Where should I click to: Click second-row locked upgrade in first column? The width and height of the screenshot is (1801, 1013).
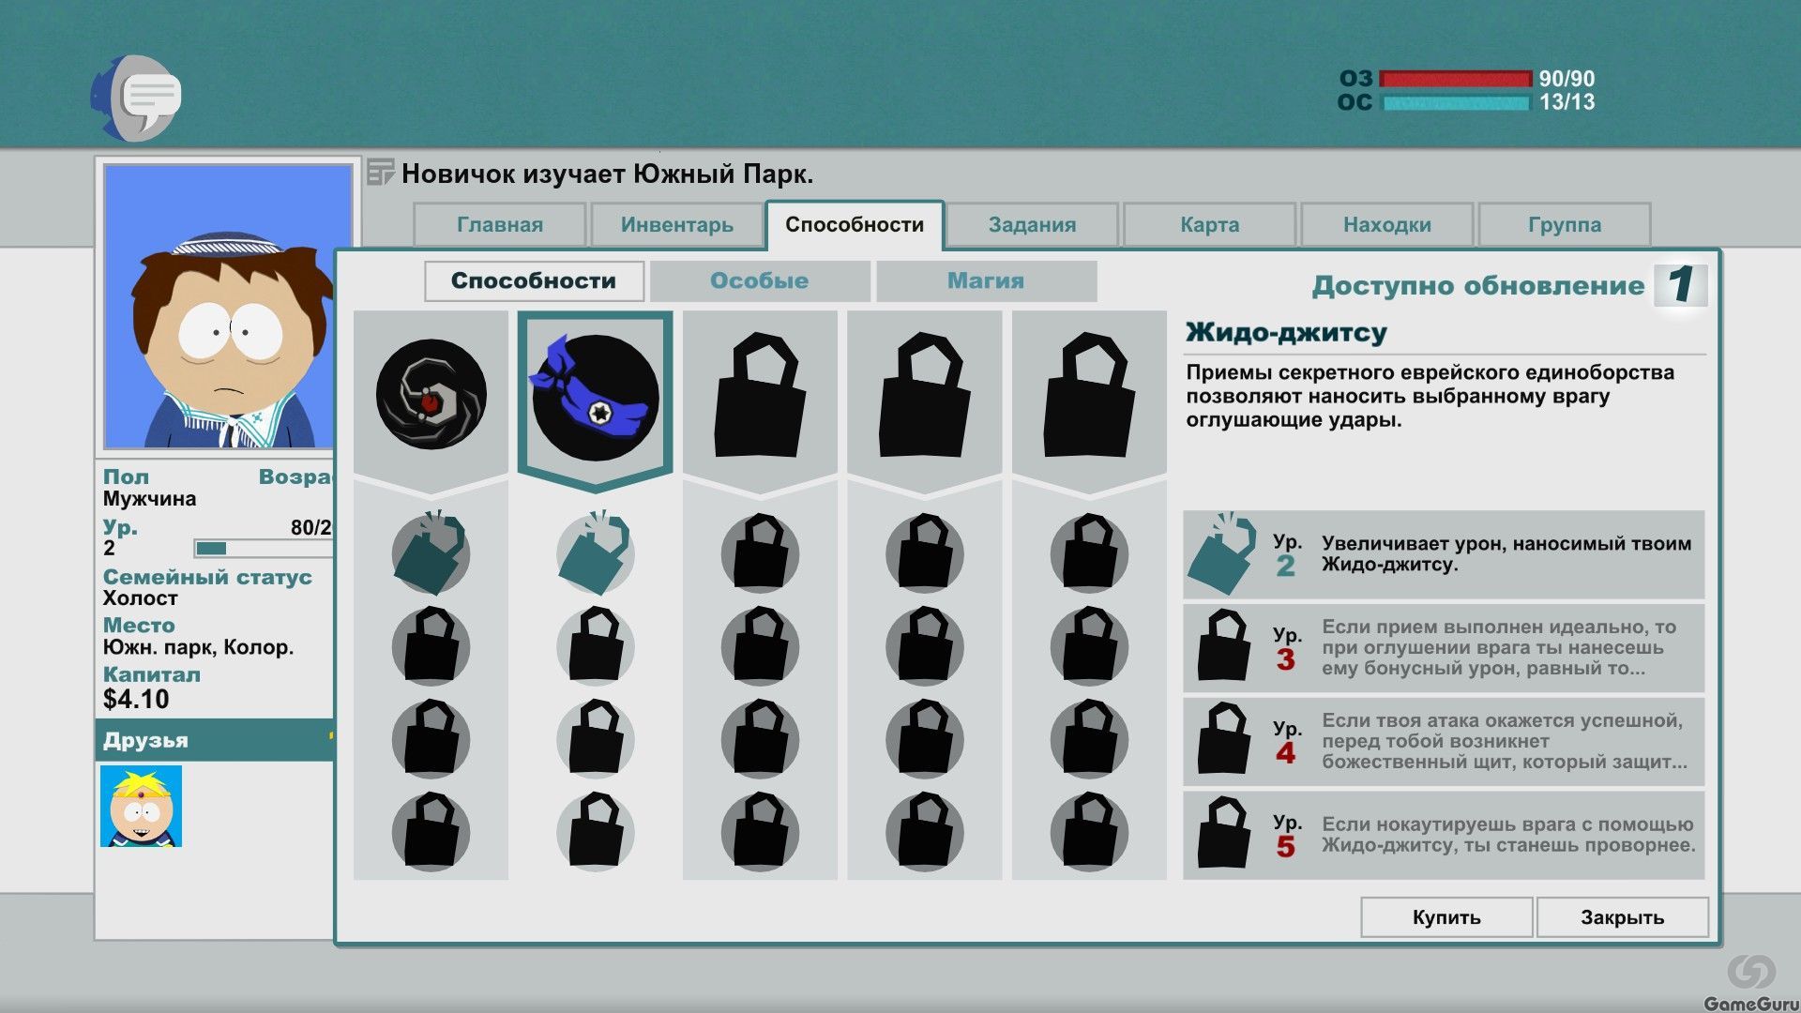pyautogui.click(x=431, y=646)
